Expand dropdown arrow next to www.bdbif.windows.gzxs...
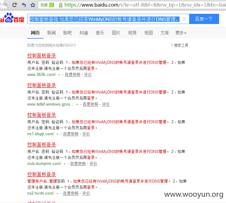This screenshot has width=226, height=203. [x=77, y=105]
